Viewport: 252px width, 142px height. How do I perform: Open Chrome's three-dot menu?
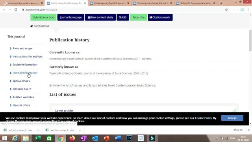(x=248, y=9)
